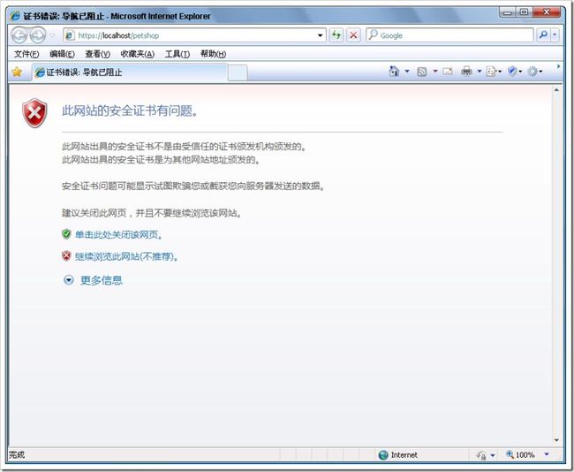Open the search options dropdown arrow
Viewport: 574px width, 472px height.
coord(555,35)
